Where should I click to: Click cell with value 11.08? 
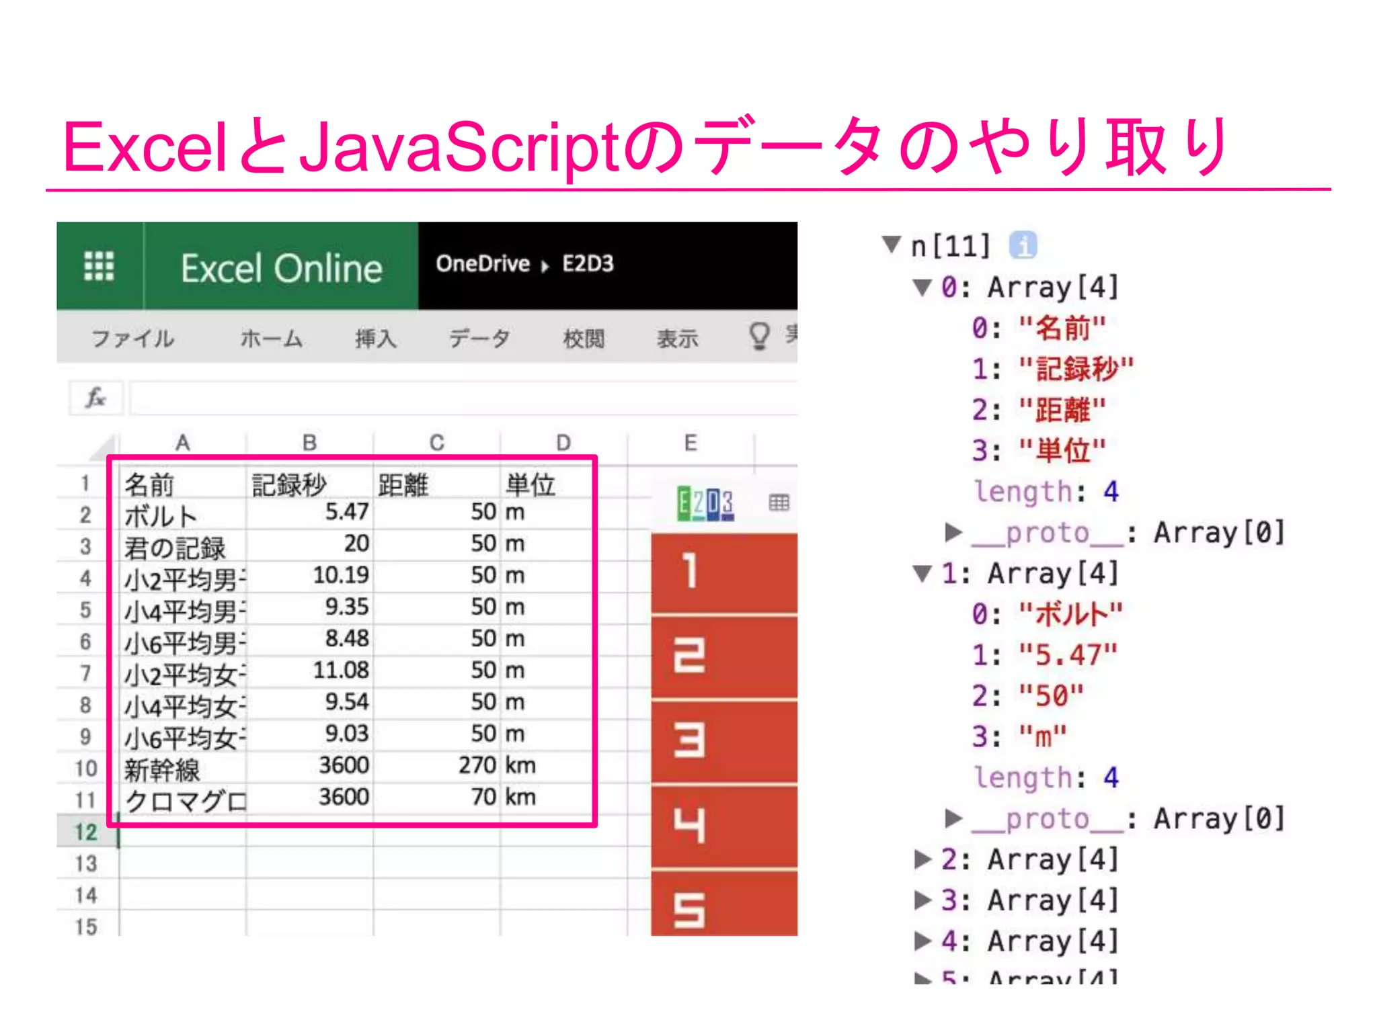(309, 671)
